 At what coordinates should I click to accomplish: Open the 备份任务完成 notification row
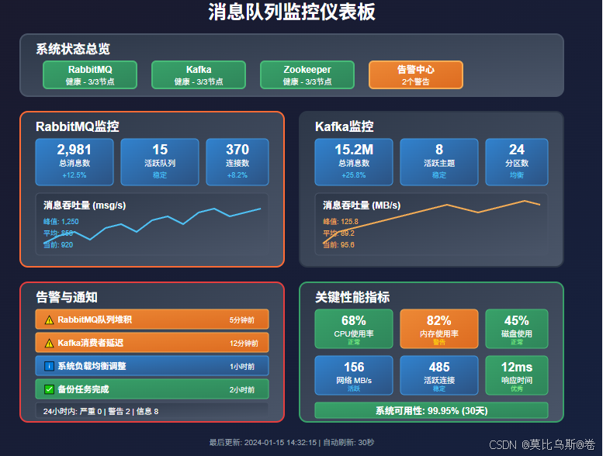pos(152,389)
